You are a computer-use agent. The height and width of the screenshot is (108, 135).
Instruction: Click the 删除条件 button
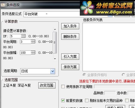point(70,36)
